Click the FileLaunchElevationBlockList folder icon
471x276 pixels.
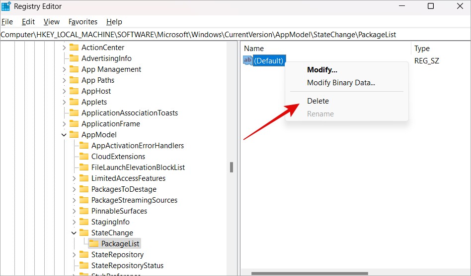point(84,167)
